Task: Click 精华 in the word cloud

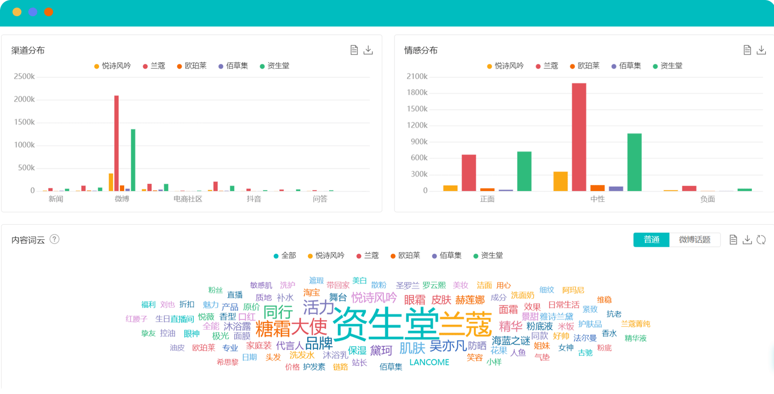Action: 511,326
